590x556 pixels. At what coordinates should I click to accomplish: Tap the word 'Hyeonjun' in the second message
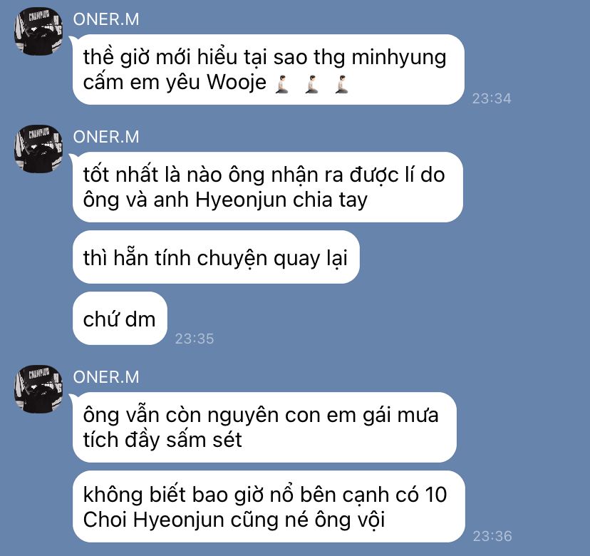241,200
